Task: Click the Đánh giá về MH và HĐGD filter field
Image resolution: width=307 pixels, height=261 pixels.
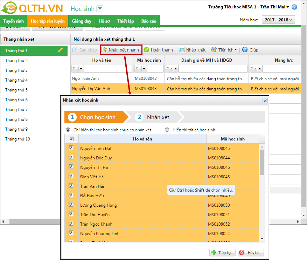Action: point(213,69)
